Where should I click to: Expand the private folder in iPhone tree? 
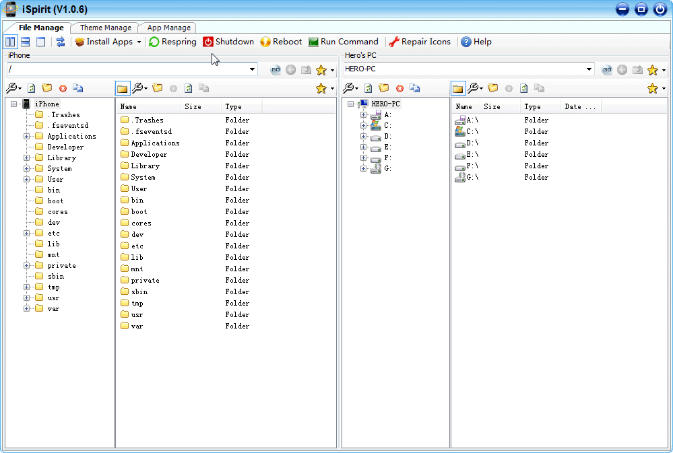(27, 265)
